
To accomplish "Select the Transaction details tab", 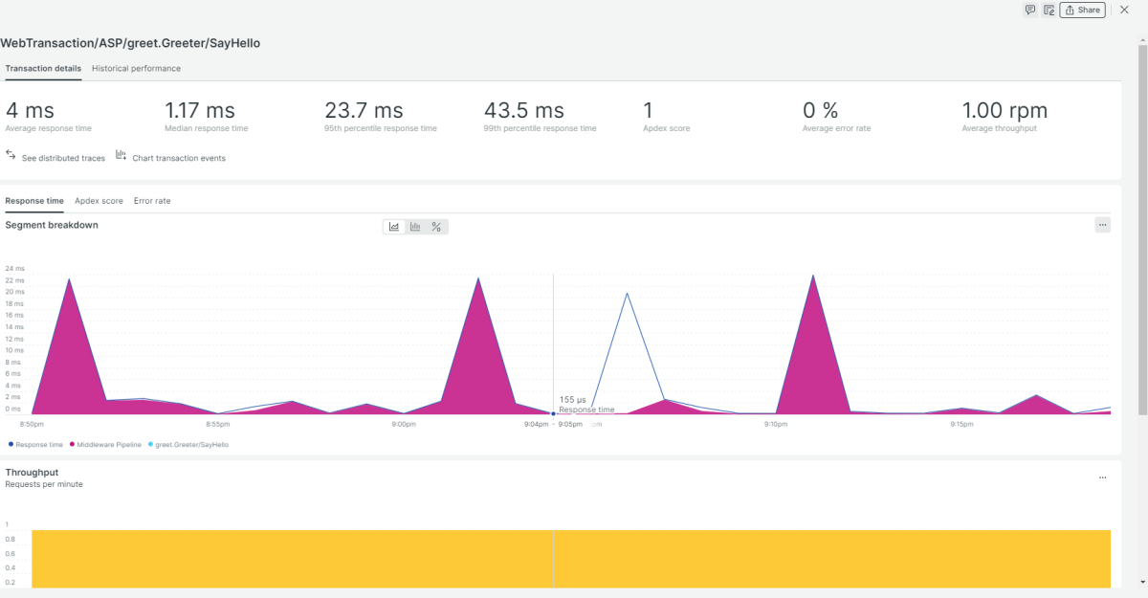I will pyautogui.click(x=43, y=69).
